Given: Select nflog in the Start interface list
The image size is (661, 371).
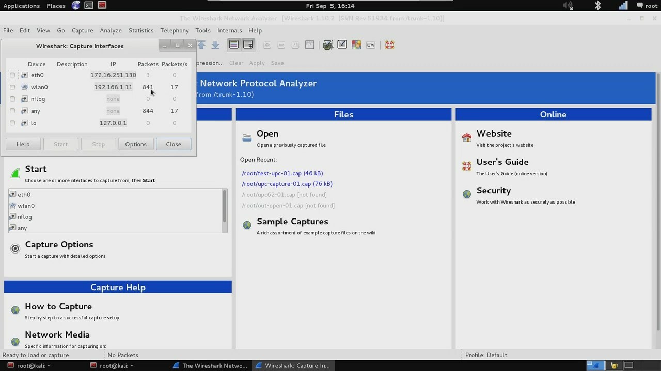Looking at the screenshot, I should click(115, 217).
